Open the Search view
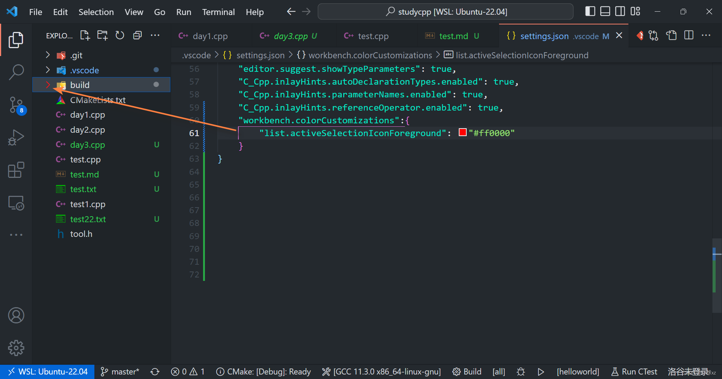The width and height of the screenshot is (722, 379). point(16,72)
